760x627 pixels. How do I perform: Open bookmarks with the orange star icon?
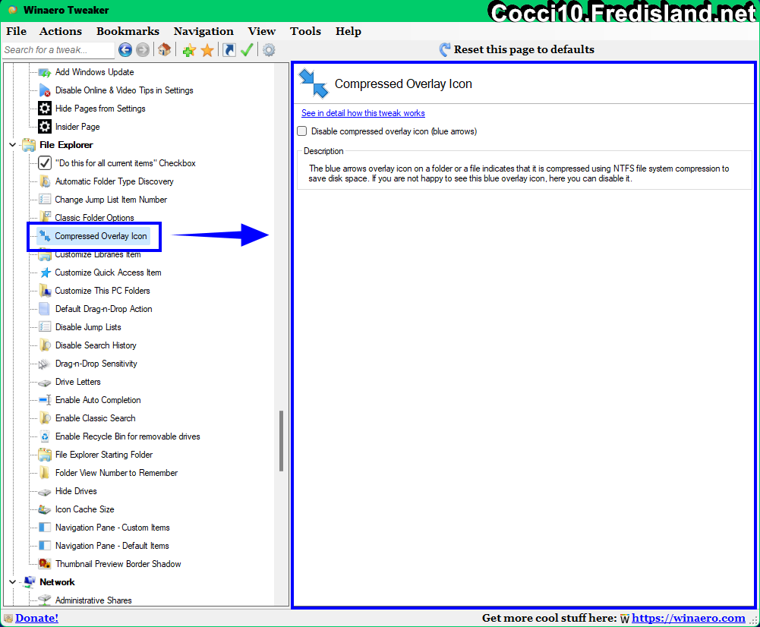tap(207, 50)
